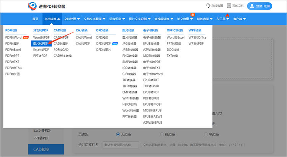This screenshot has height=157, width=287.
Task: Open 在线客服 headset icon
Action: (208, 6)
